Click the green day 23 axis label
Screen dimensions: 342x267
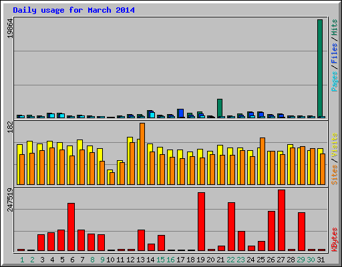click(240, 260)
